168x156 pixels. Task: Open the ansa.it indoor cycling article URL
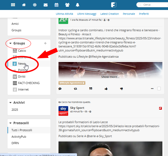pyautogui.click(x=110, y=44)
